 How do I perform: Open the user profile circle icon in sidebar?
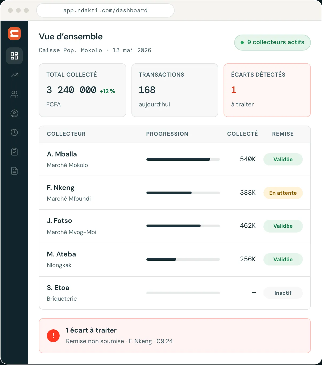pos(14,113)
